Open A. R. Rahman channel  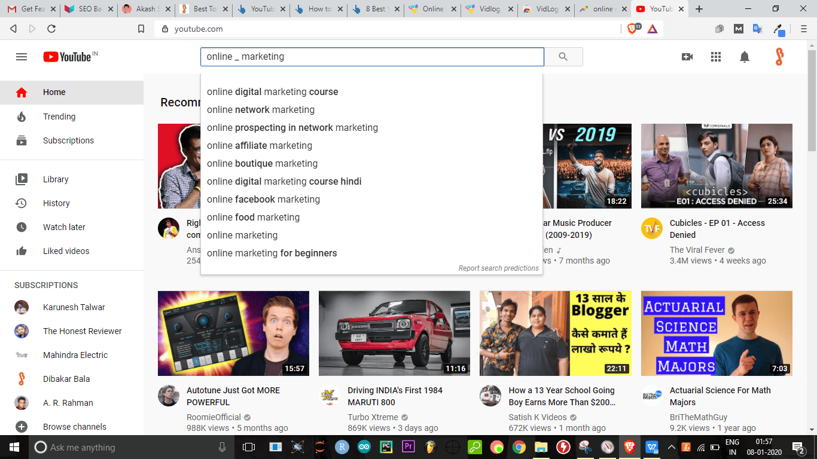pyautogui.click(x=72, y=403)
